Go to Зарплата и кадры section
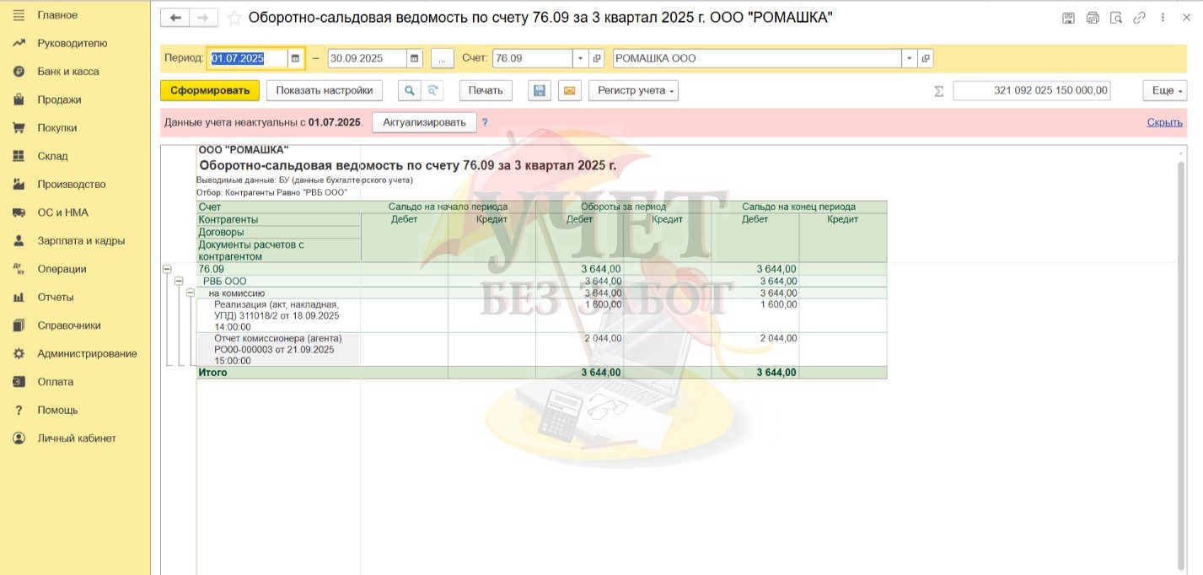This screenshot has width=1203, height=575. pos(81,240)
